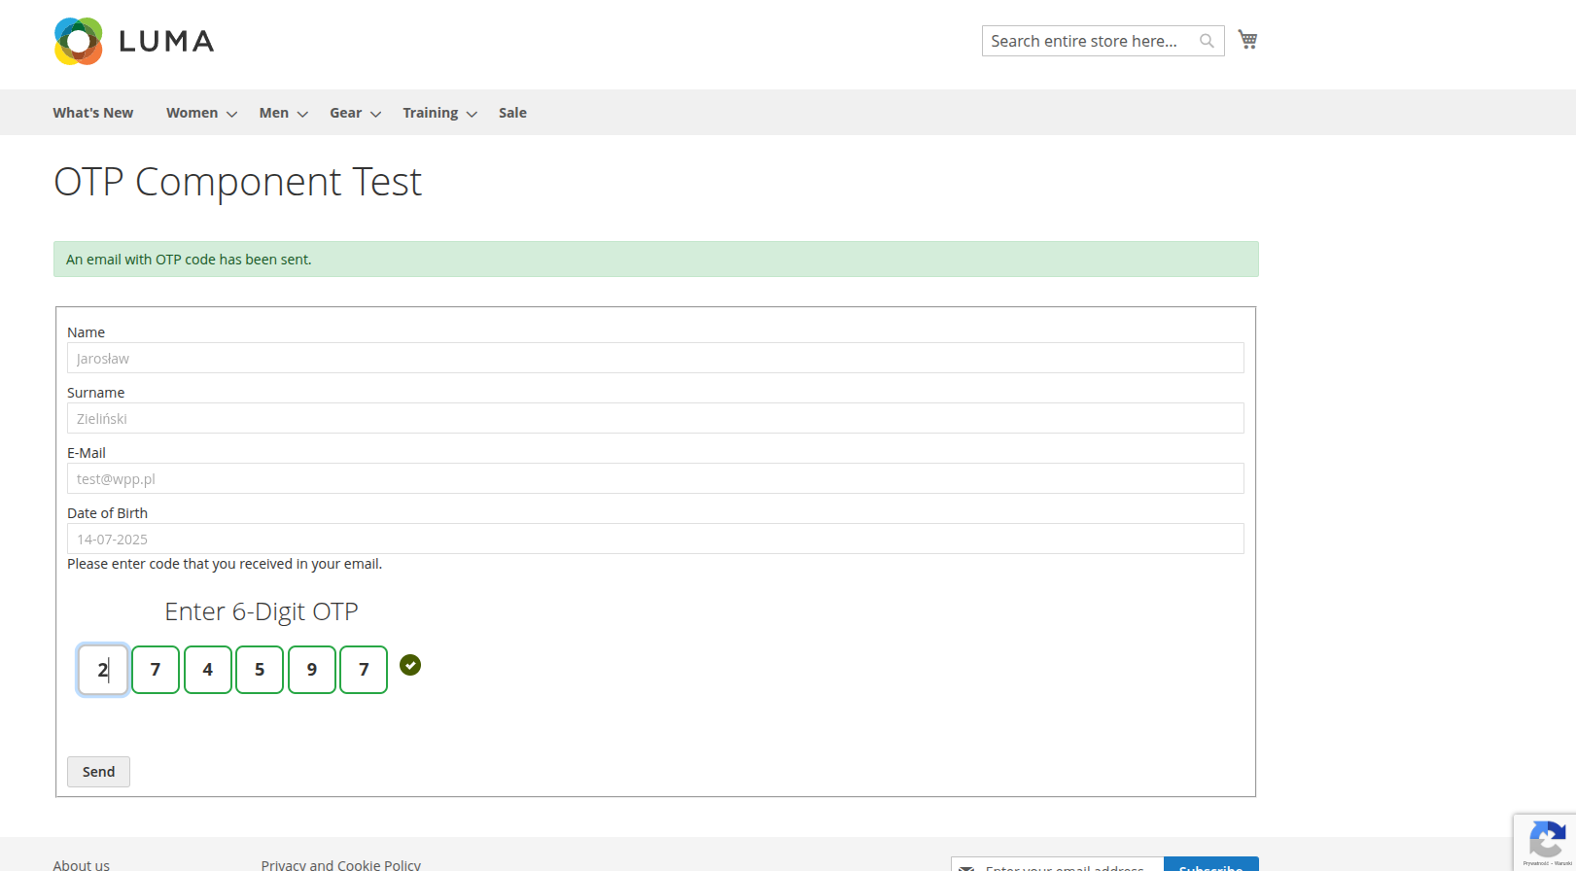The width and height of the screenshot is (1576, 871).
Task: Focus the store search field
Action: click(x=1089, y=41)
